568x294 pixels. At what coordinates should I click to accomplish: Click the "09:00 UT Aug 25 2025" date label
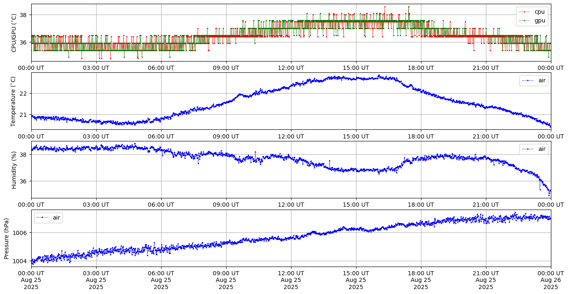click(x=226, y=280)
